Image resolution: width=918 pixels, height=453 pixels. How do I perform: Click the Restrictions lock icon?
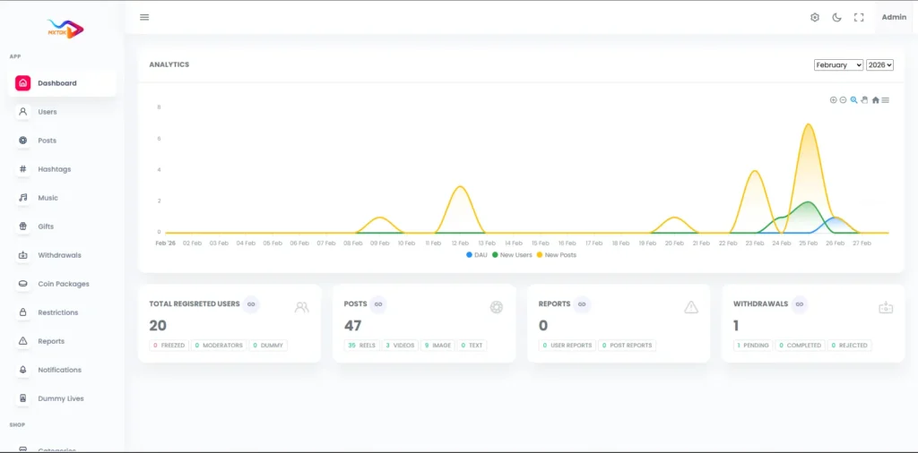click(22, 312)
